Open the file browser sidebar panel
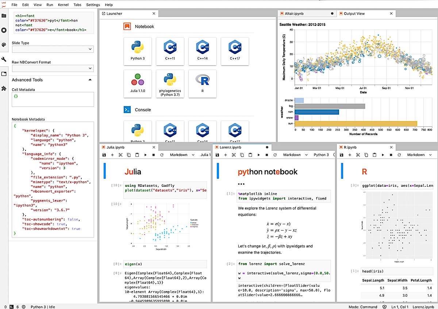 click(4, 16)
